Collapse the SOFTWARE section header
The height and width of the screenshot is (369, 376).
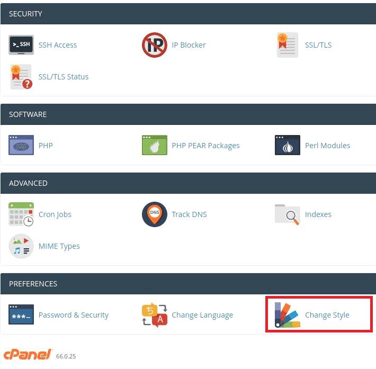[x=188, y=114]
